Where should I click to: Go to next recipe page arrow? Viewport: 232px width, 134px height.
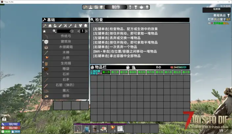[x=87, y=31]
